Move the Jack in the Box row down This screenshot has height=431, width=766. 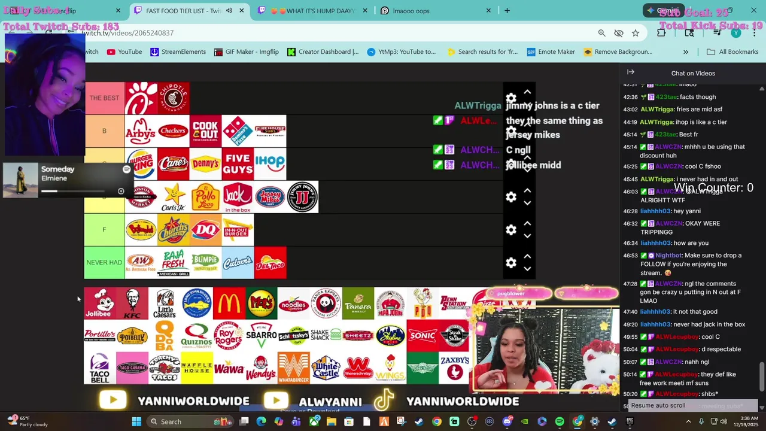coord(527,204)
